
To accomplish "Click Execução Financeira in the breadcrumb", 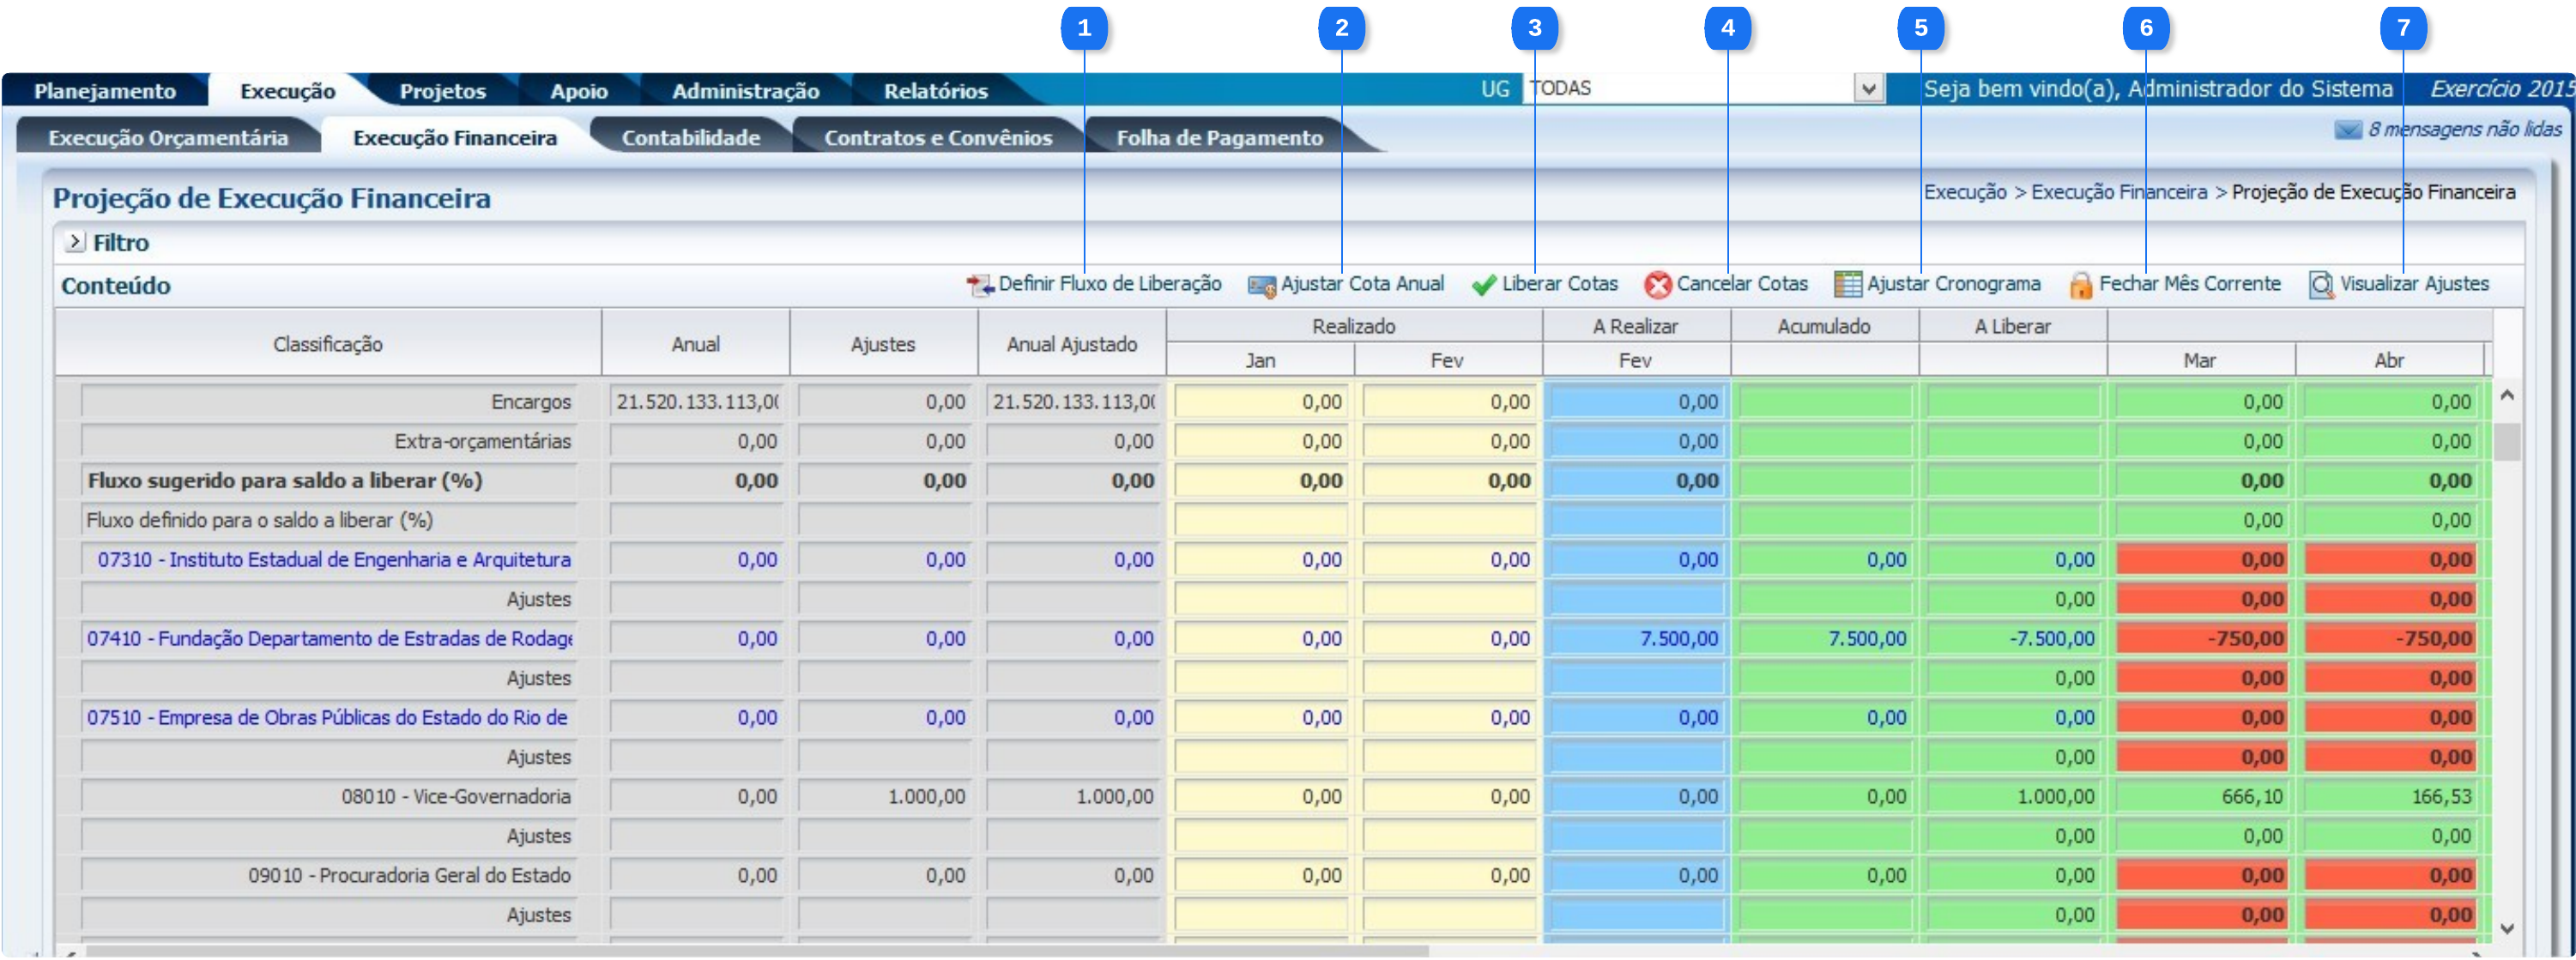I will [2119, 192].
